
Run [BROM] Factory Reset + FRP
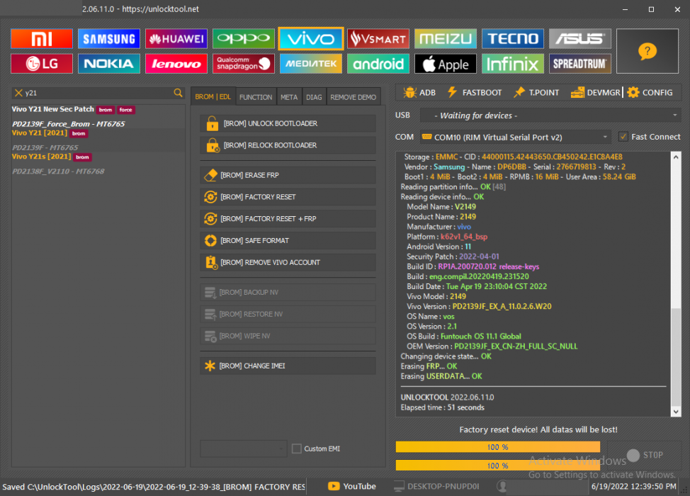tap(288, 219)
